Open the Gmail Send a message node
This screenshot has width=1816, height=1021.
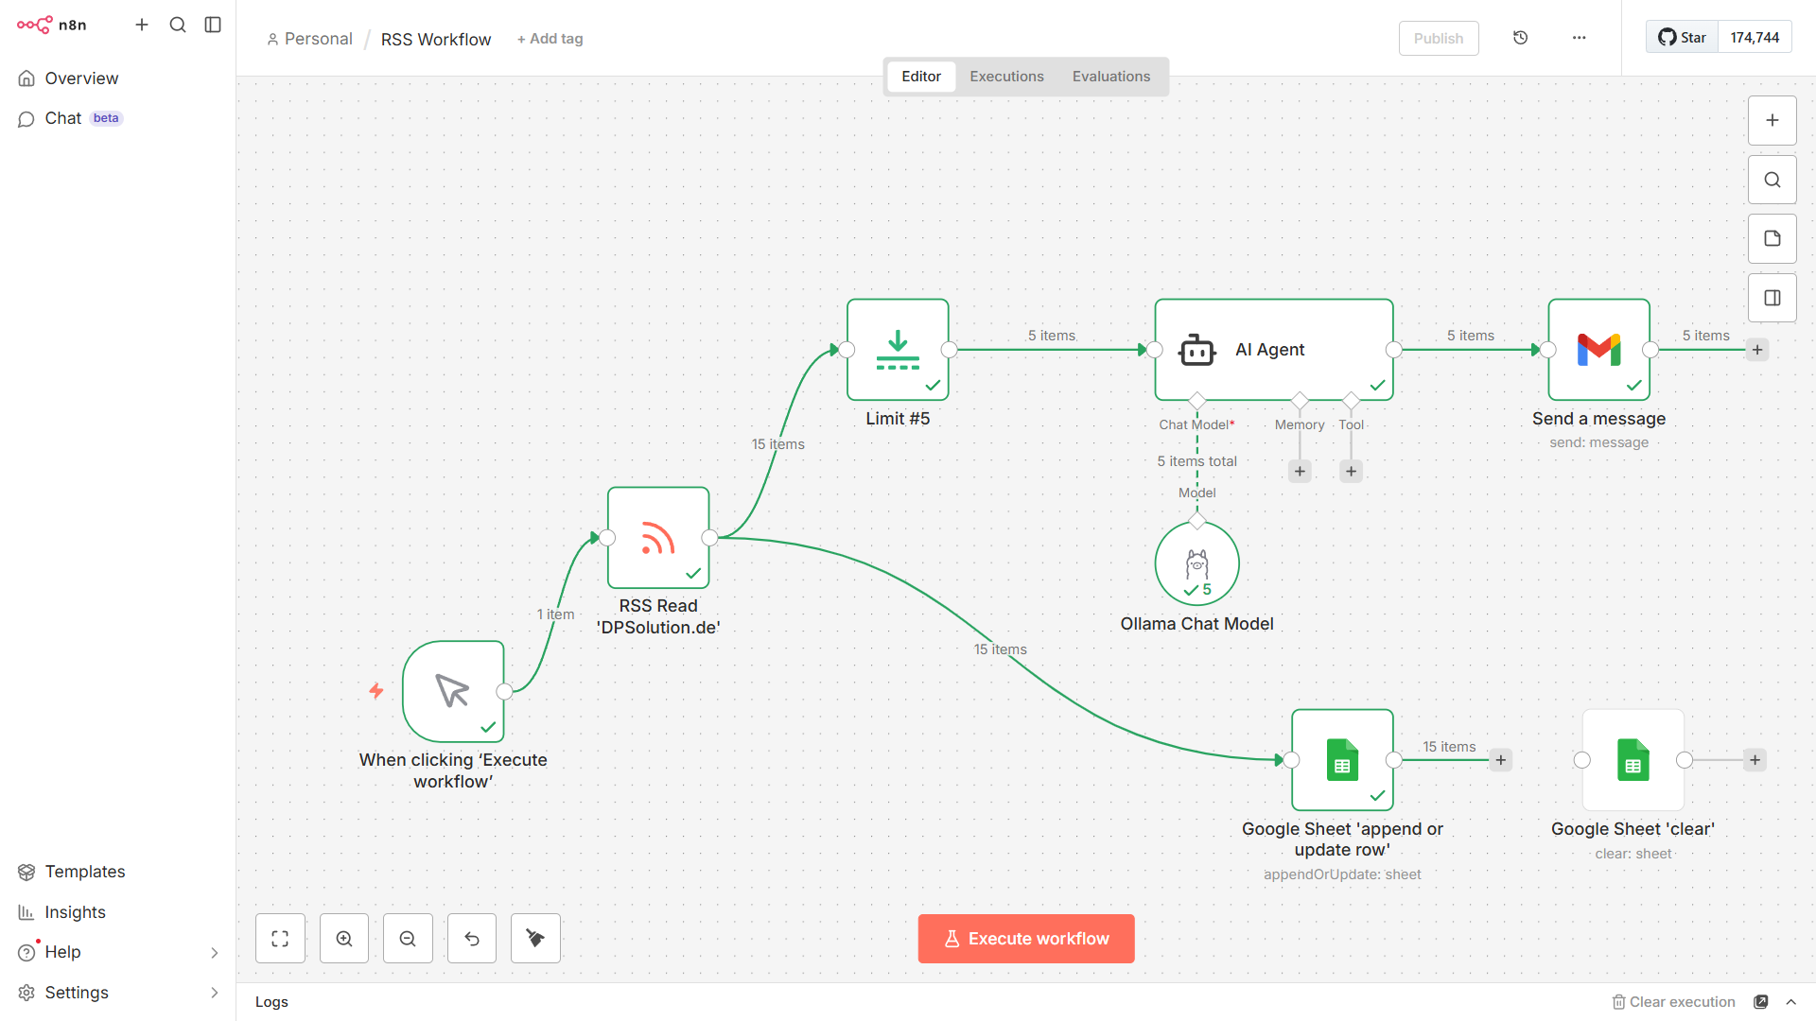pyautogui.click(x=1598, y=350)
